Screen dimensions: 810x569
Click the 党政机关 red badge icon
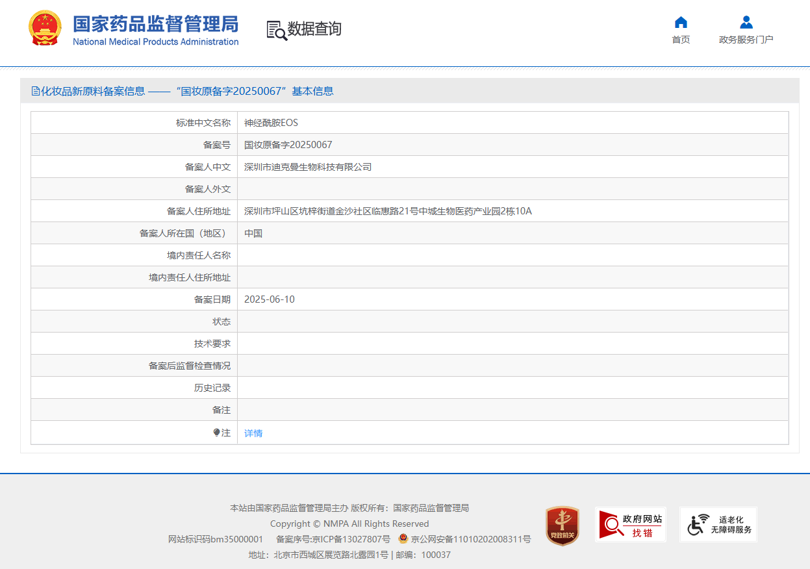[x=563, y=525]
